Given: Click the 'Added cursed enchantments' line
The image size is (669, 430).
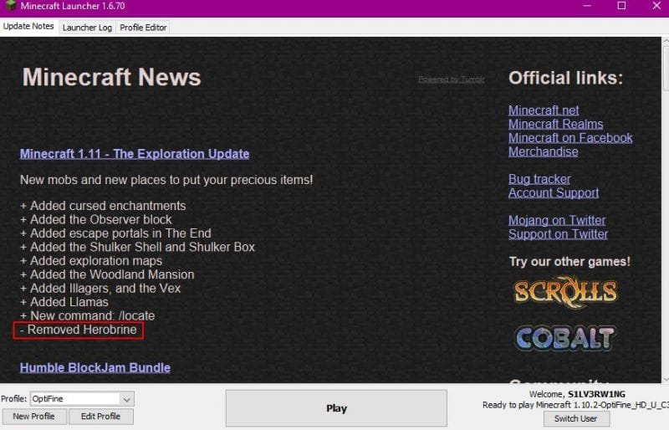Looking at the screenshot, I should pyautogui.click(x=103, y=206).
